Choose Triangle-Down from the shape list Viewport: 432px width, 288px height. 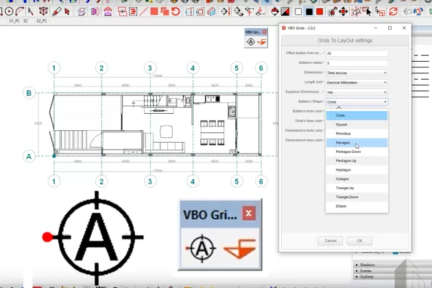(x=357, y=197)
